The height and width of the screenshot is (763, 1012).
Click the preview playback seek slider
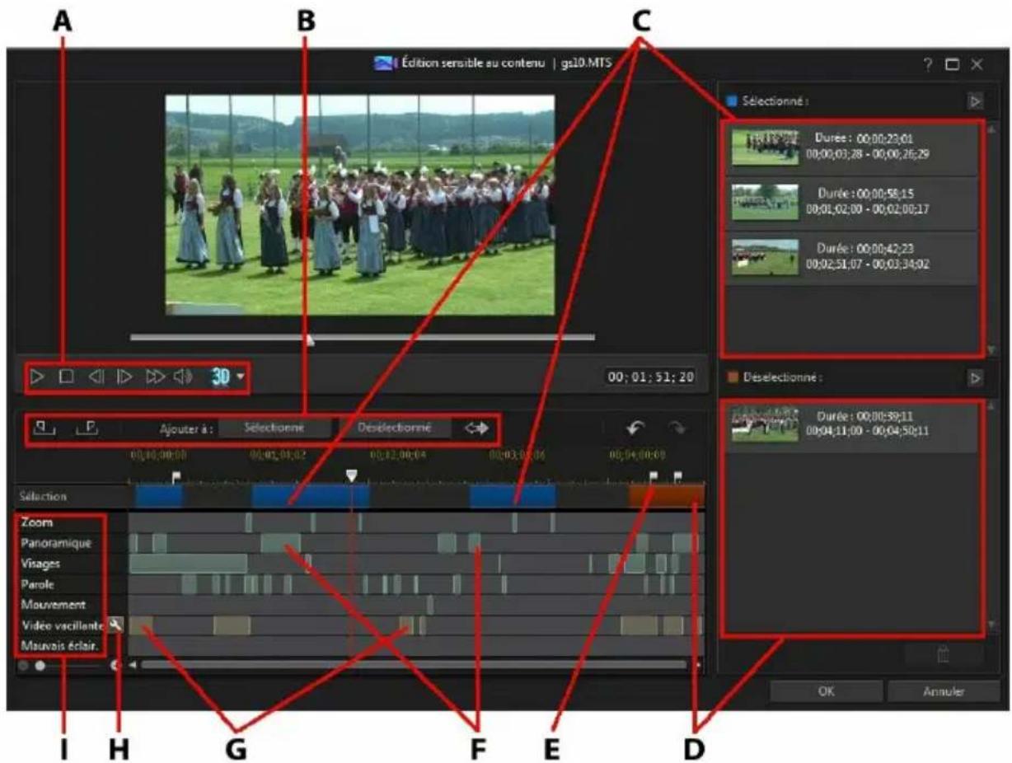pyautogui.click(x=362, y=337)
